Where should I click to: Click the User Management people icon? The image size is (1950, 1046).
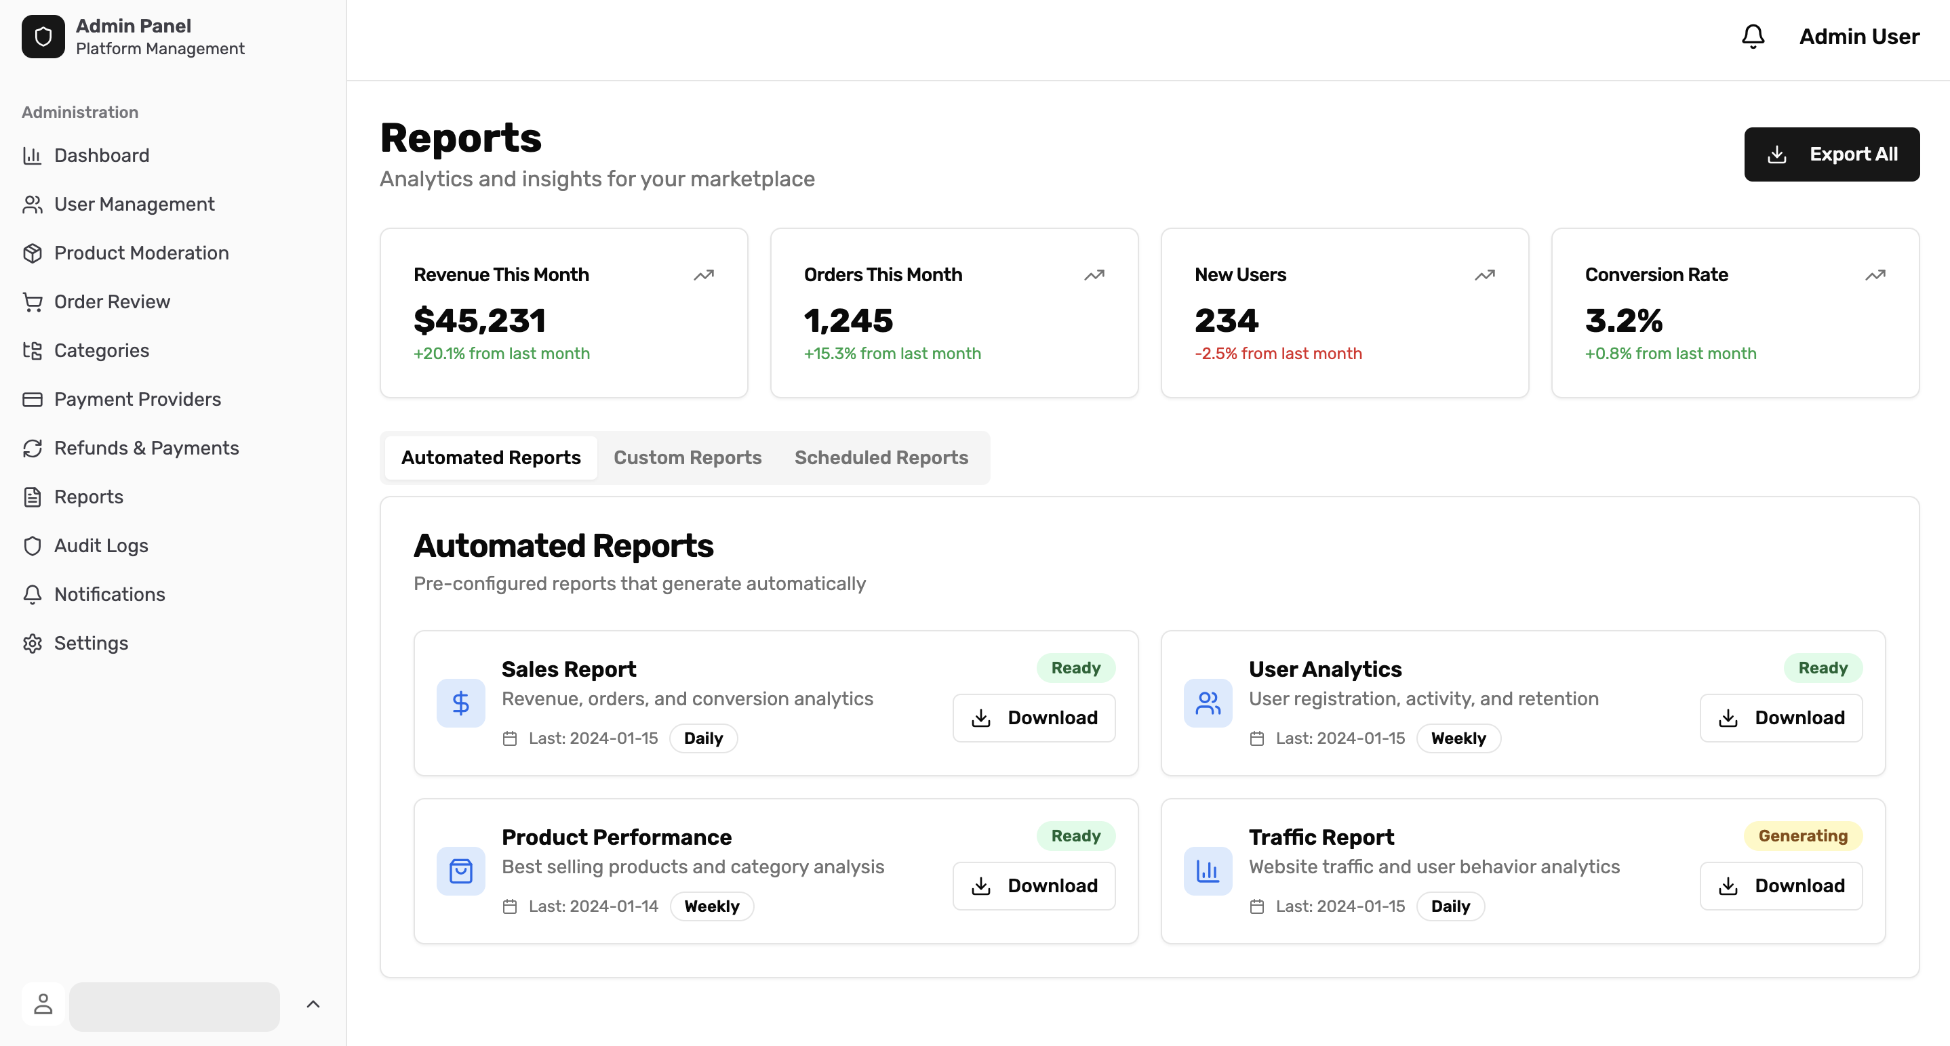(32, 203)
